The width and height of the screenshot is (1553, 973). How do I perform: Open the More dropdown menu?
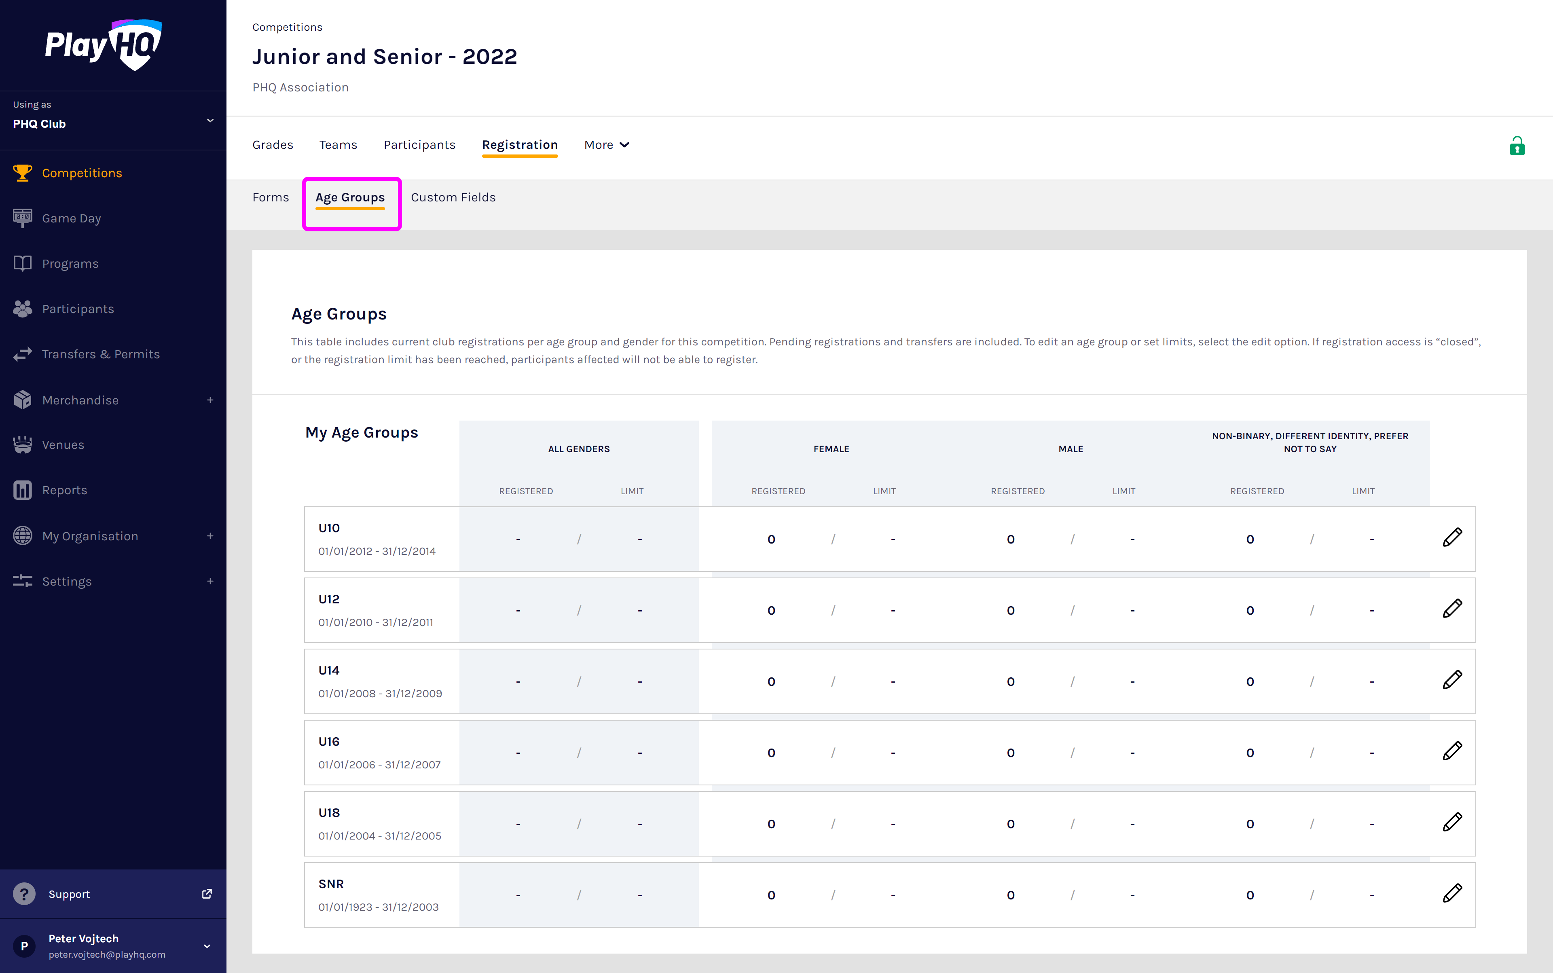606,145
